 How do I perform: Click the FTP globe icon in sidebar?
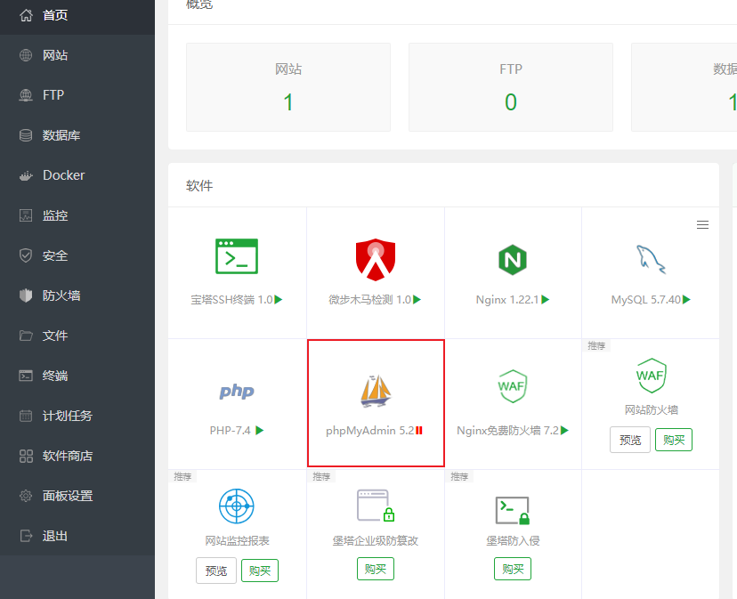coord(26,95)
